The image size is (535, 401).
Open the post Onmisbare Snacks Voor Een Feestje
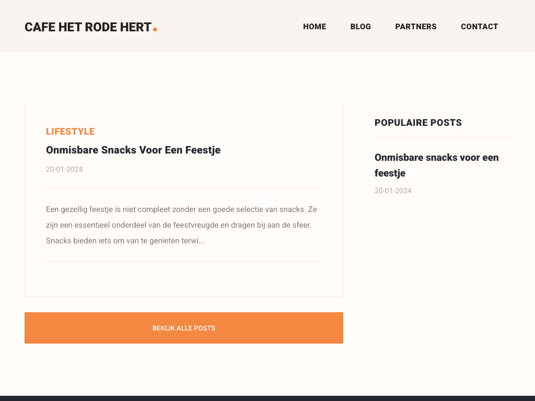tap(133, 150)
